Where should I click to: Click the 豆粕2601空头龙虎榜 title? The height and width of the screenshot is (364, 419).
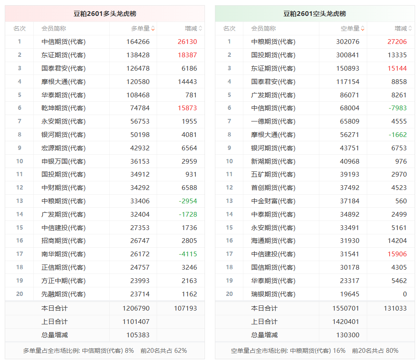pyautogui.click(x=315, y=14)
